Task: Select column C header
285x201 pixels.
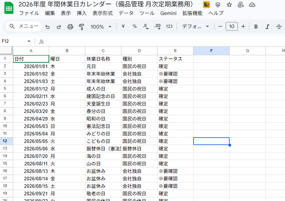Action: point(103,51)
